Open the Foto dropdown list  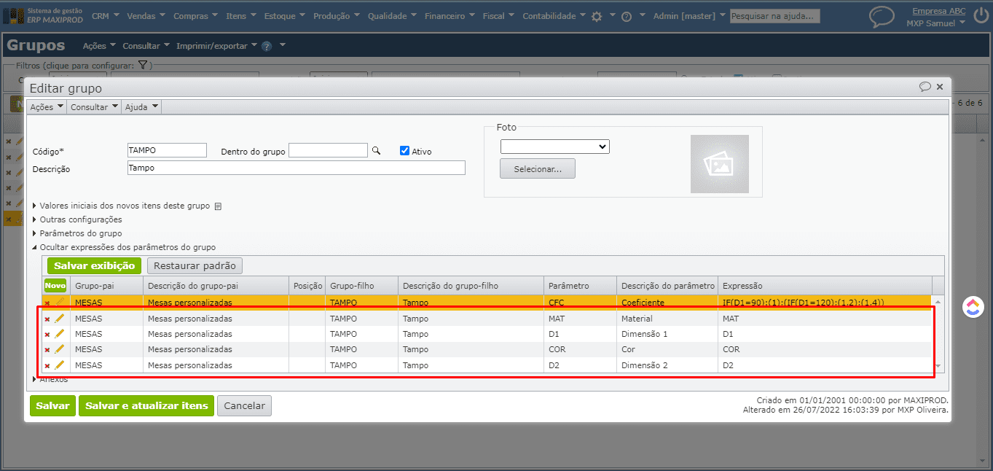pos(554,147)
